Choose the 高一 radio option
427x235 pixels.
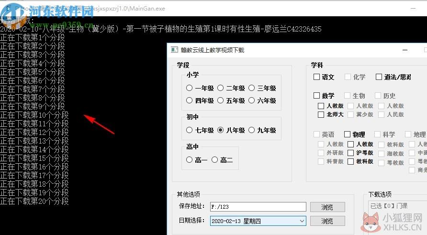189,160
